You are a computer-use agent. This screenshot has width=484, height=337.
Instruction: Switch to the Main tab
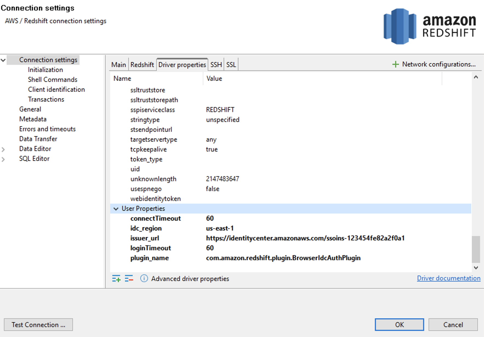pos(119,65)
